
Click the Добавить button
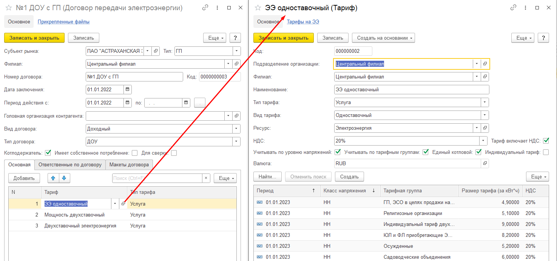[x=24, y=178]
